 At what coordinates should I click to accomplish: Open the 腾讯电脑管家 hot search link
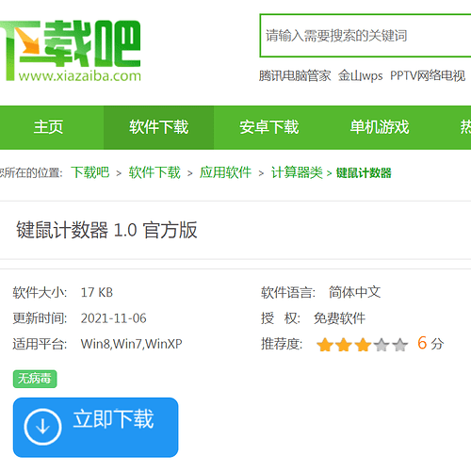[295, 75]
